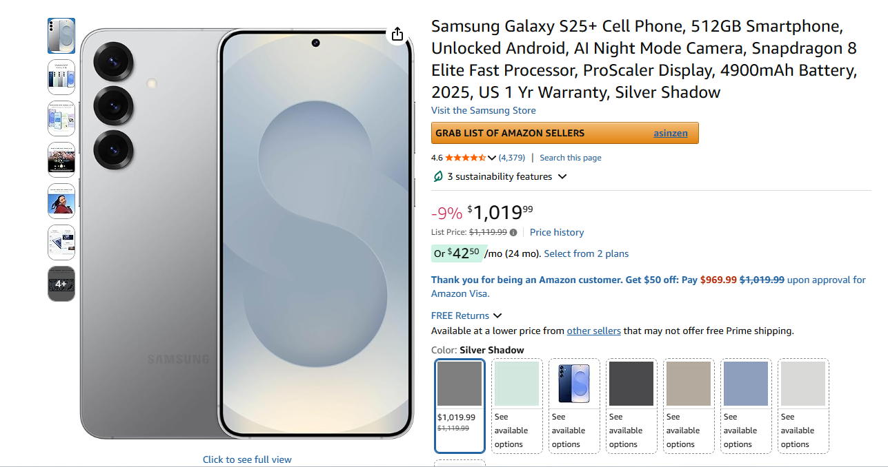Open the 4+ more images thumbnail
Screen dimensions: 888x467
point(61,284)
